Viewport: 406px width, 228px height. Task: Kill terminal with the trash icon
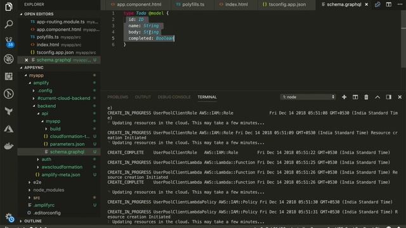click(x=366, y=97)
